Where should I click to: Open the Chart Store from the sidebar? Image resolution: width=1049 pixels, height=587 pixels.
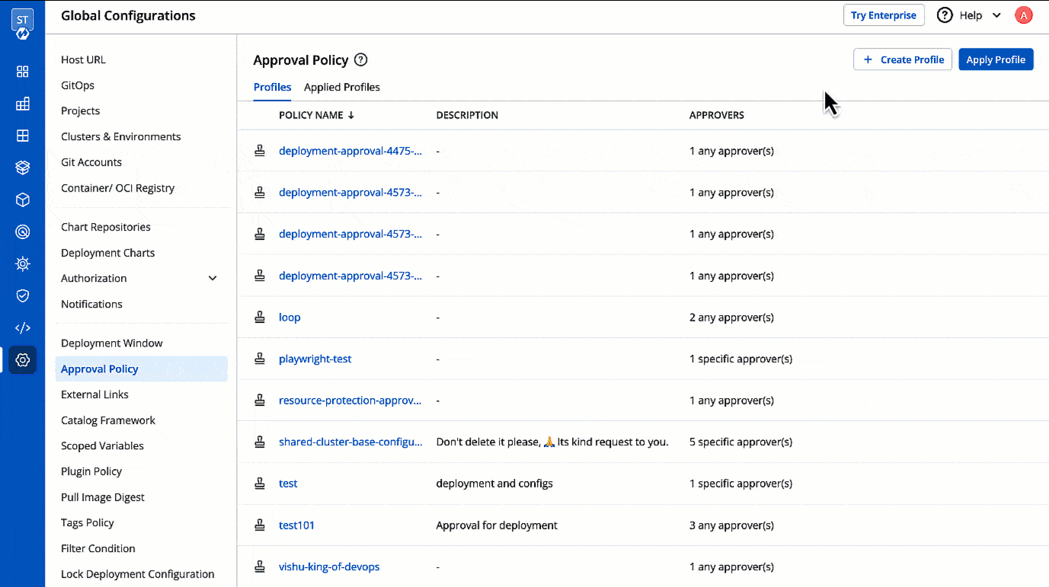pyautogui.click(x=22, y=167)
